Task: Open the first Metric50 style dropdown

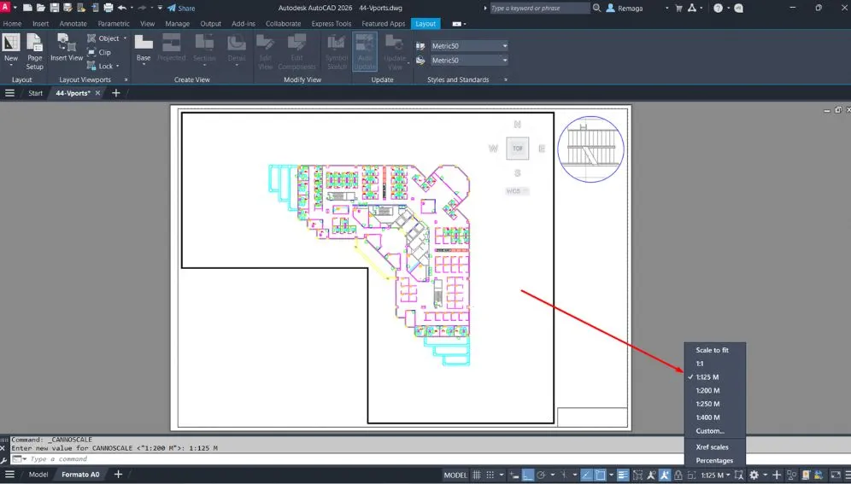Action: pyautogui.click(x=469, y=46)
